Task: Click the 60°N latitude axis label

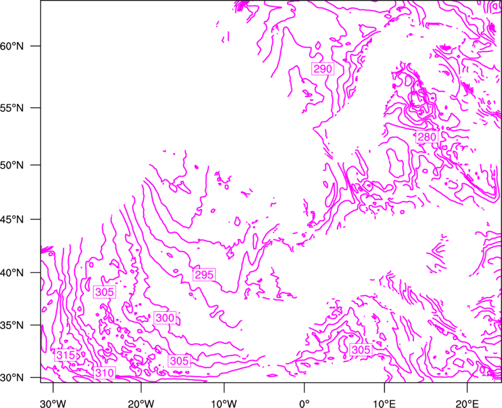Action: (12, 46)
